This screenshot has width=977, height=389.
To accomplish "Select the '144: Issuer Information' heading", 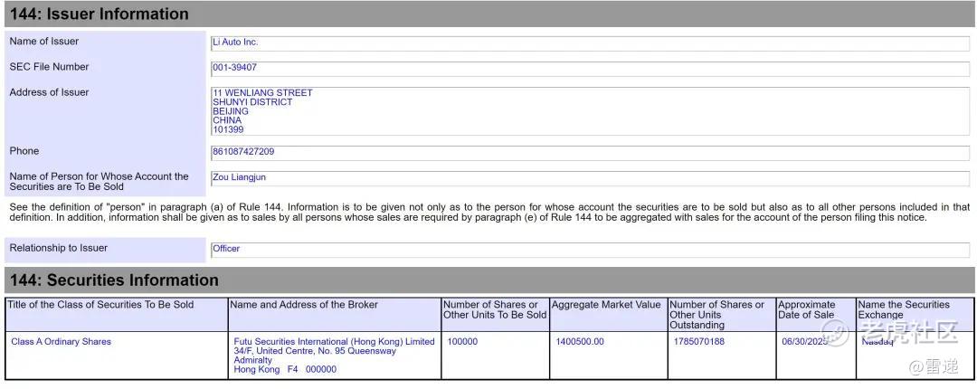I will tap(100, 14).
